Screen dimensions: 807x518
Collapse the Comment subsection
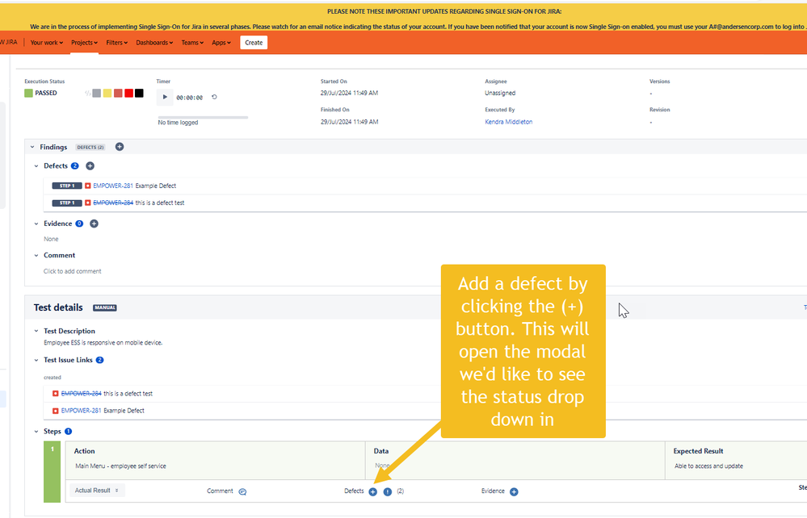36,256
